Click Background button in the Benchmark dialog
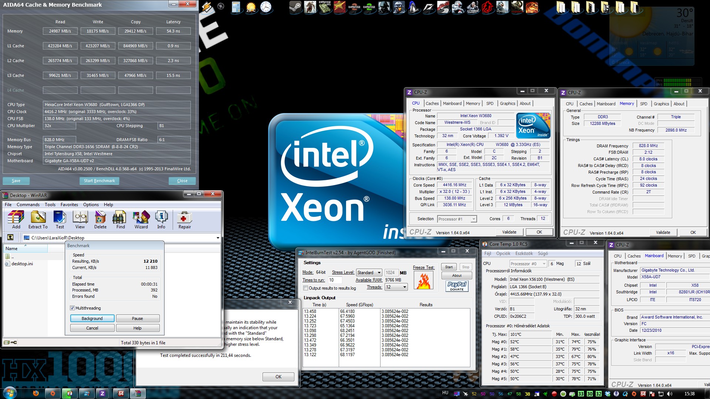The width and height of the screenshot is (710, 399). 92,318
